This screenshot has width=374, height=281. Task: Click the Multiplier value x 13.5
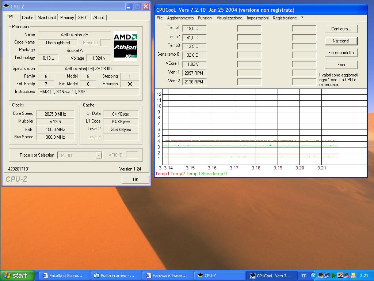pyautogui.click(x=55, y=121)
